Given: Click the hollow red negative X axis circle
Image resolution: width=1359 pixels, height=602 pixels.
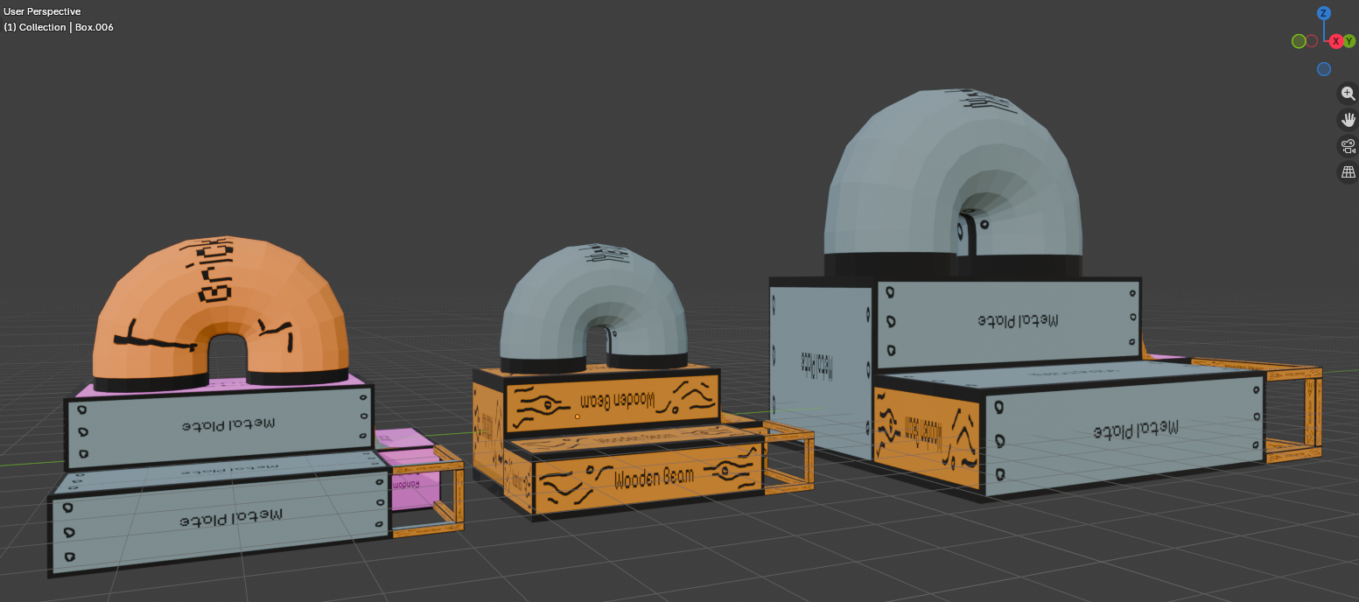Looking at the screenshot, I should point(1312,41).
